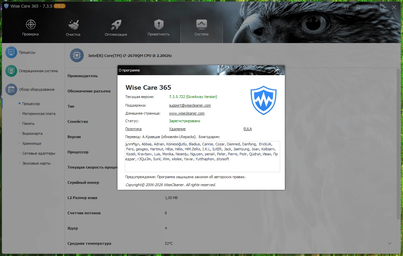Select Память in the hardware list

(28, 124)
